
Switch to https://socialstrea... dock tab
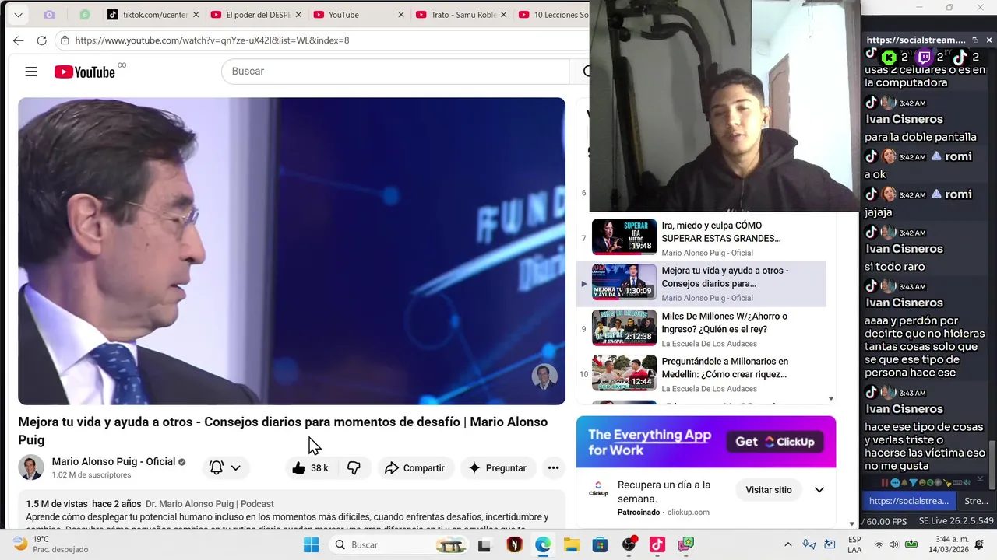click(x=908, y=501)
